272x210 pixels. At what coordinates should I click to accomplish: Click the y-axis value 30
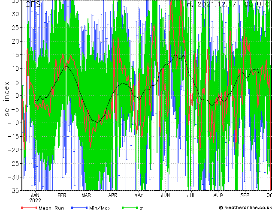pos(15,14)
